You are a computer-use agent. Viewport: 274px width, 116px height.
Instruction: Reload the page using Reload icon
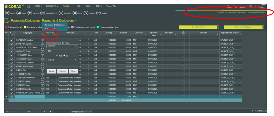[61, 13]
